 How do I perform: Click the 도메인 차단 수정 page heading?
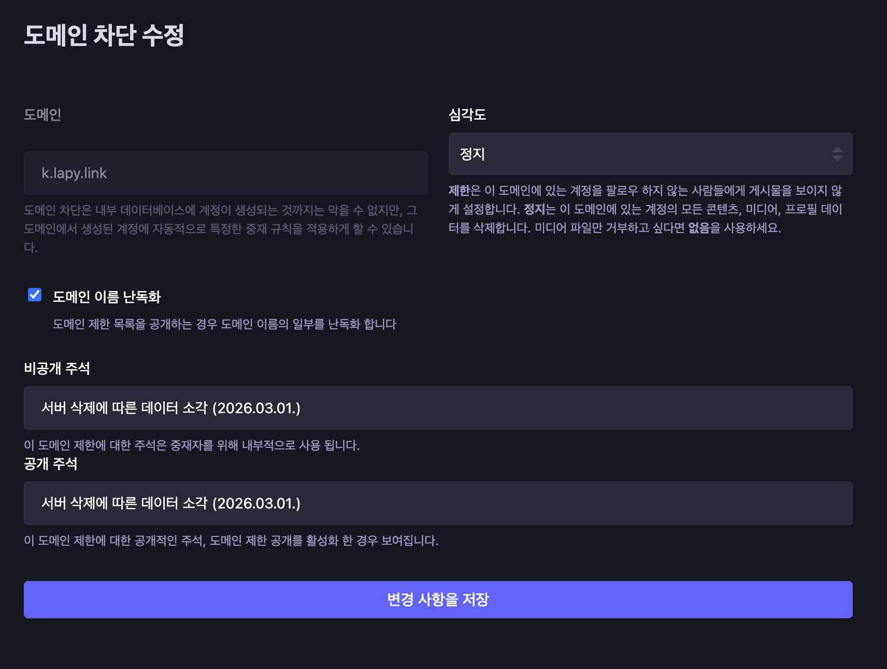[104, 35]
